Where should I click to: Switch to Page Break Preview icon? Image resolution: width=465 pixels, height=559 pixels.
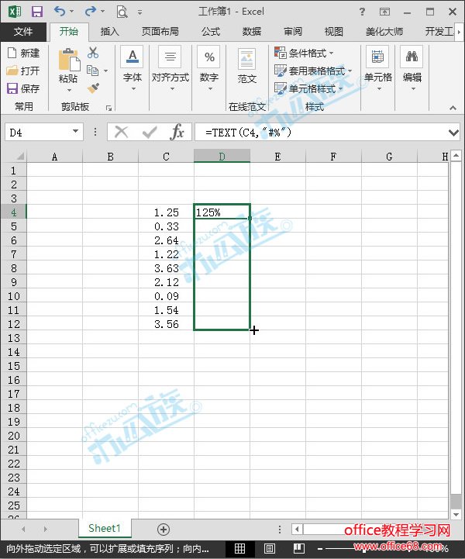point(298,548)
